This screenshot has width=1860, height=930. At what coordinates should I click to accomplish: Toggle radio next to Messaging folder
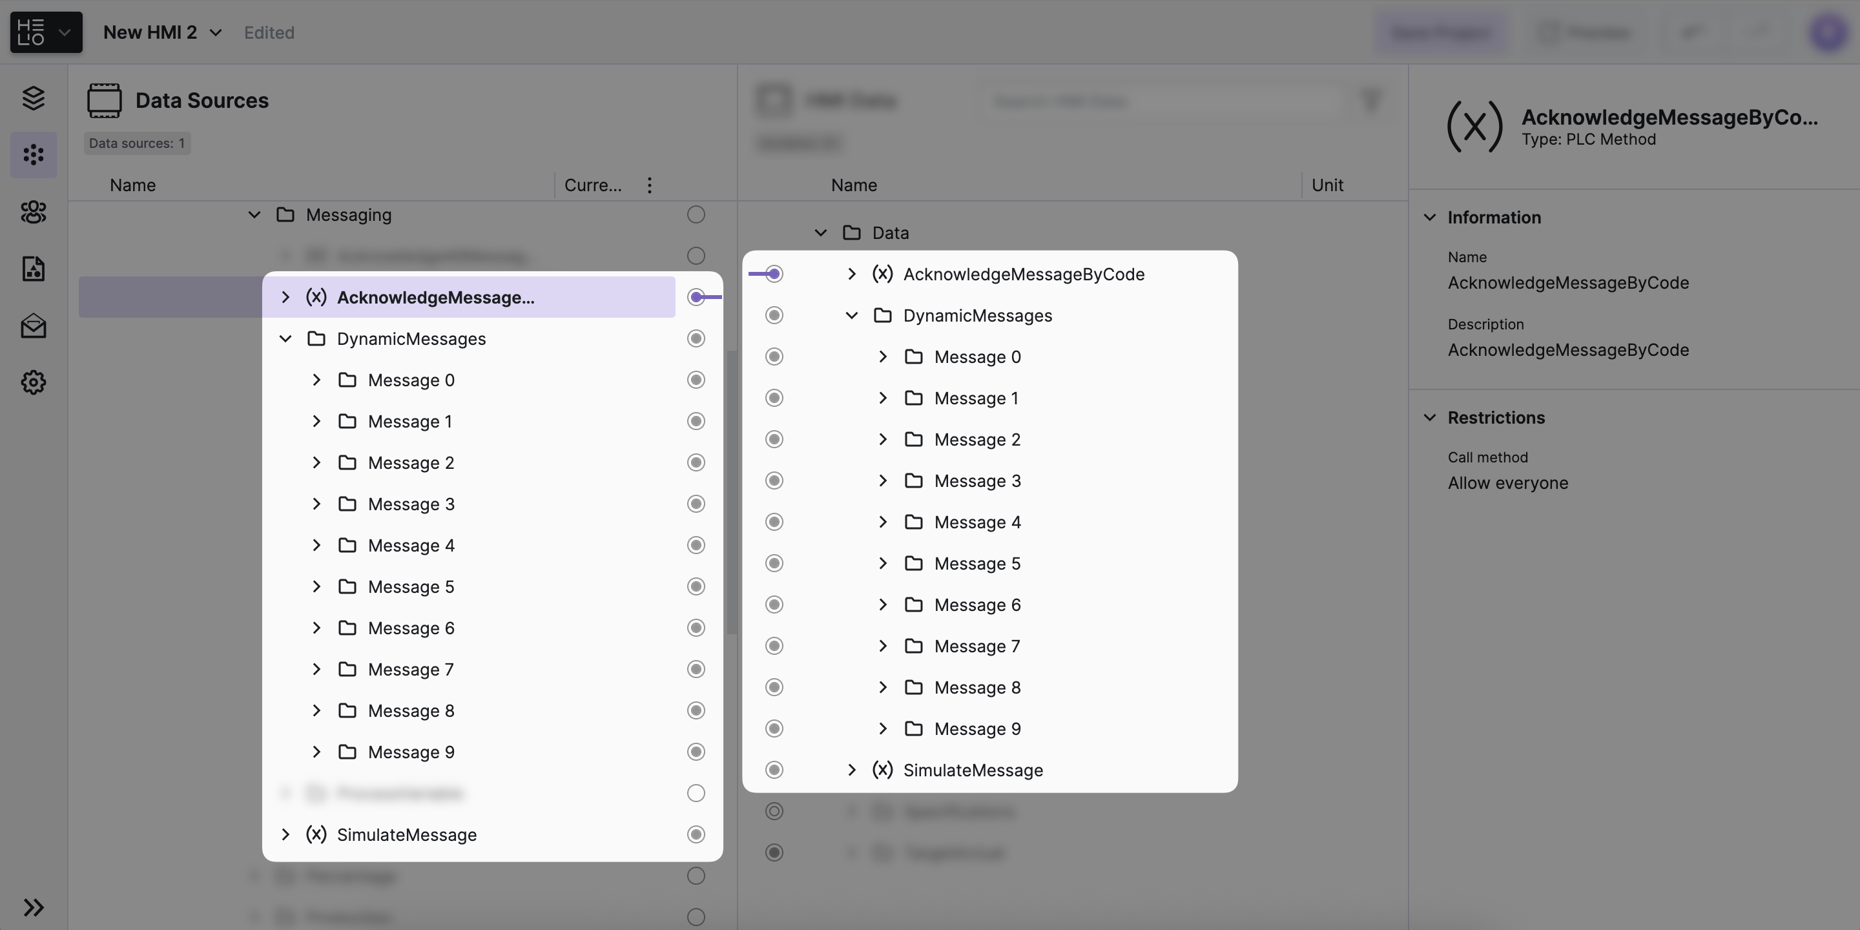click(696, 214)
